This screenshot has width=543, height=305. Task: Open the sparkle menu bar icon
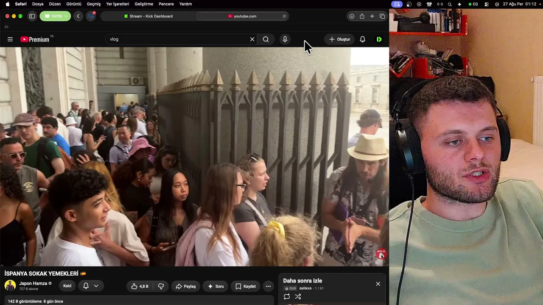(459, 4)
